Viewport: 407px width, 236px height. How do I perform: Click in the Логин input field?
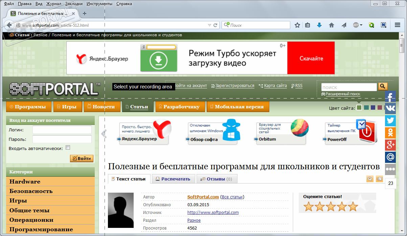[x=62, y=130]
